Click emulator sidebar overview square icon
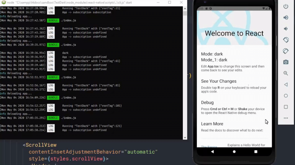Screen dimensions: 295x165 286,107
